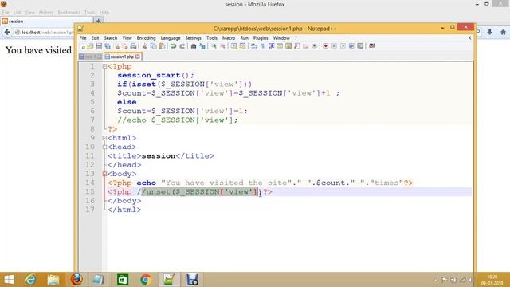Image resolution: width=510 pixels, height=287 pixels.
Task: Collapse the html fold marker at line 9
Action: pos(104,138)
